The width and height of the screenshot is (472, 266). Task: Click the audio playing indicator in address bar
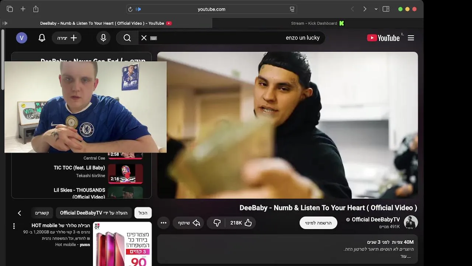[139, 9]
